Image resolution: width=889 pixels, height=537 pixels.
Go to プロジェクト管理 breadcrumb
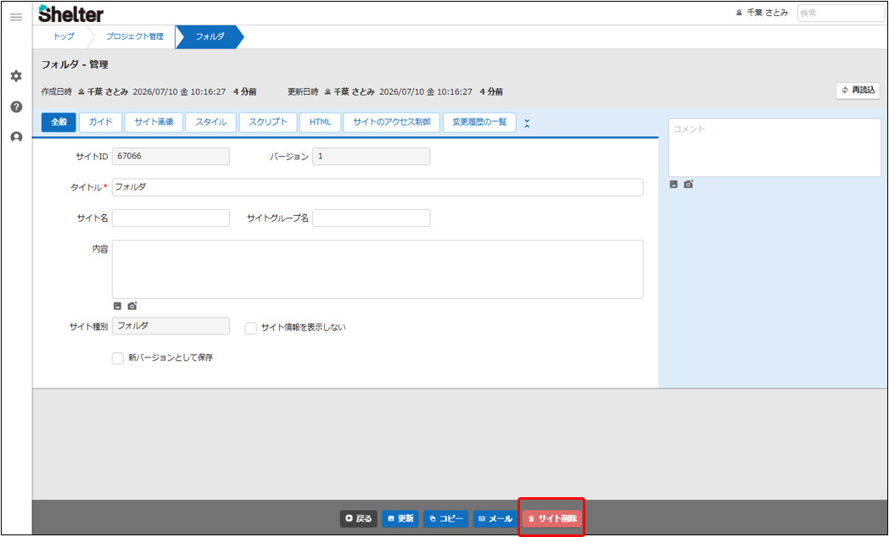(134, 36)
